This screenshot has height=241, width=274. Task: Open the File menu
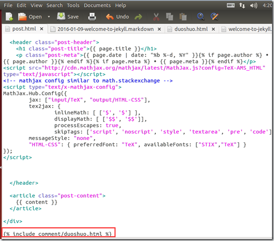pos(8,5)
